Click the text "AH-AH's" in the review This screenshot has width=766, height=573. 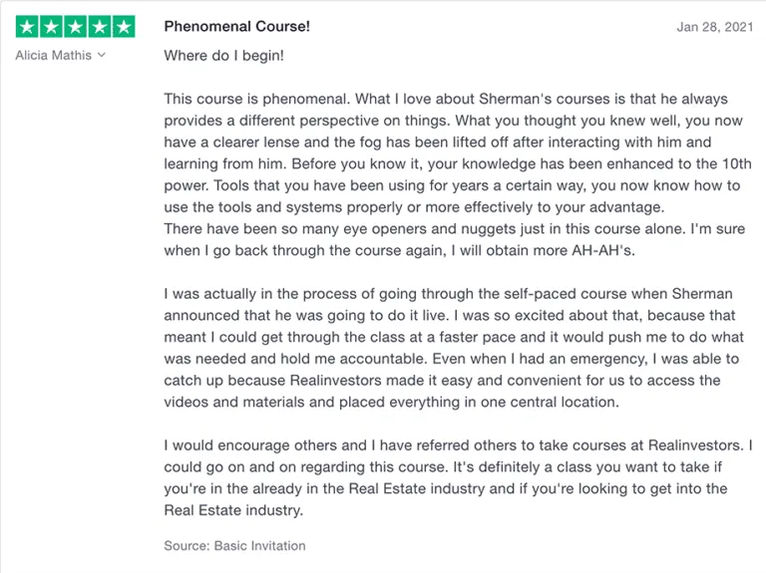point(601,250)
